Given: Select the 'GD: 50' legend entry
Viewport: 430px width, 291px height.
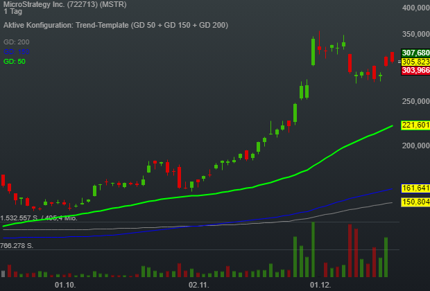Looking at the screenshot, I should (15, 62).
